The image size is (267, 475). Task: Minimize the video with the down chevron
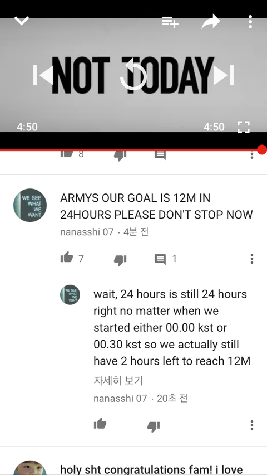pos(22,21)
